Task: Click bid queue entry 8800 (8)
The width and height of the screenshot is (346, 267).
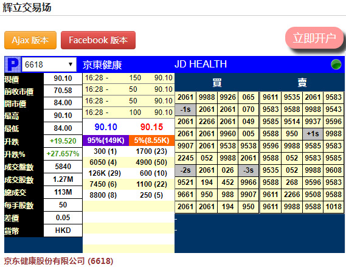Action: click(103, 195)
